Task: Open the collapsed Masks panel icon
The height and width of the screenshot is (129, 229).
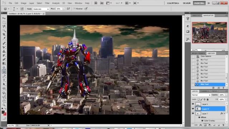Action: click(188, 32)
